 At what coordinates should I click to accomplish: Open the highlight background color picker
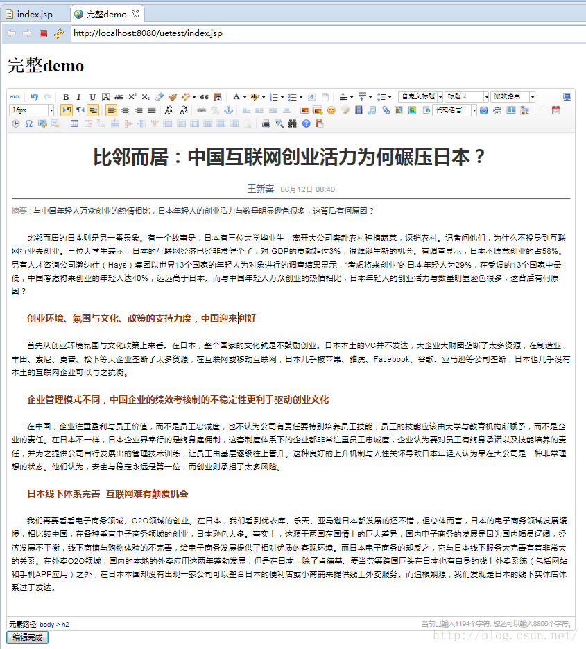pyautogui.click(x=255, y=97)
